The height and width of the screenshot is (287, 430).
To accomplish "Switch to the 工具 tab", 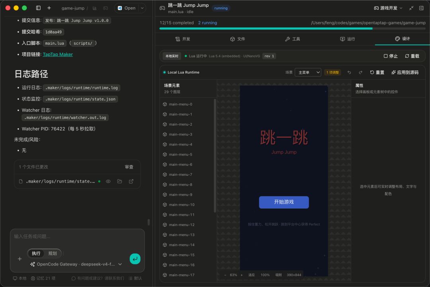I will pyautogui.click(x=292, y=39).
